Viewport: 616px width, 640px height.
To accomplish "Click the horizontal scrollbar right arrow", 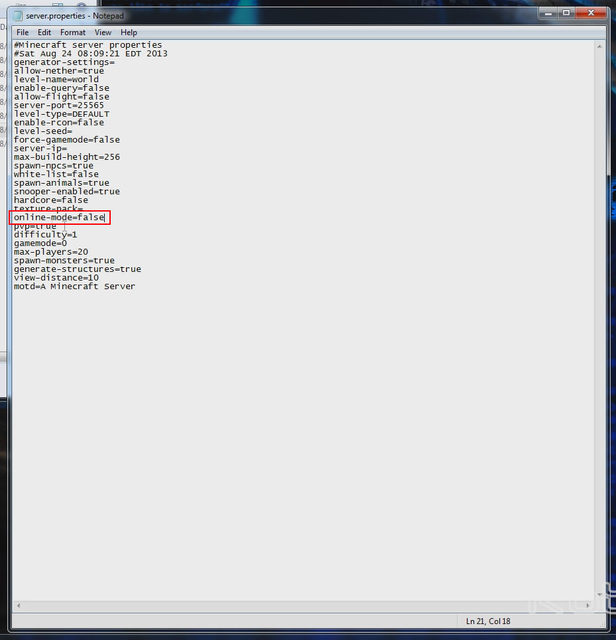I will coord(588,606).
